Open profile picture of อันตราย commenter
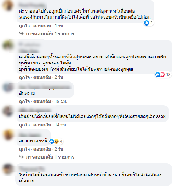The width and height of the screenshot is (185, 186). pyautogui.click(x=8, y=88)
